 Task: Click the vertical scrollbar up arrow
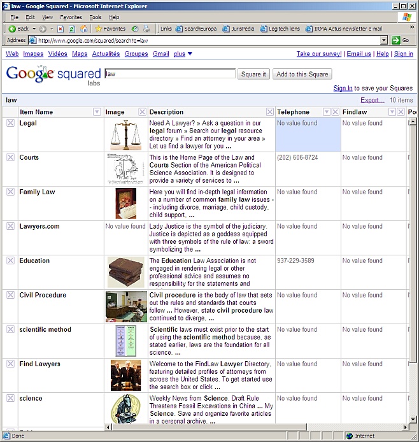point(413,122)
